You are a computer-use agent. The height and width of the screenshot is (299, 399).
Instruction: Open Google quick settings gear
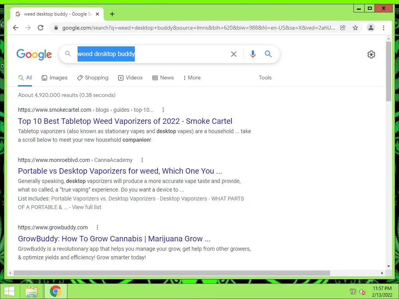click(371, 55)
